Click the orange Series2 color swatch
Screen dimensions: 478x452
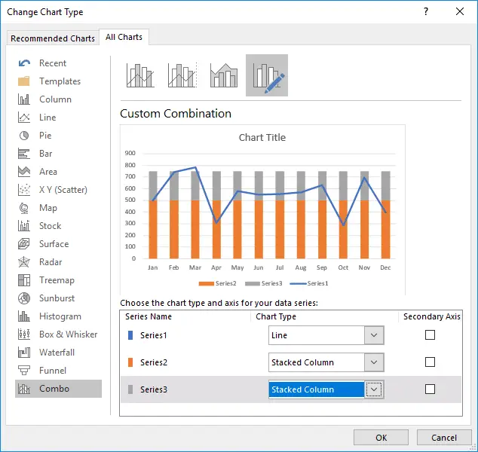130,362
